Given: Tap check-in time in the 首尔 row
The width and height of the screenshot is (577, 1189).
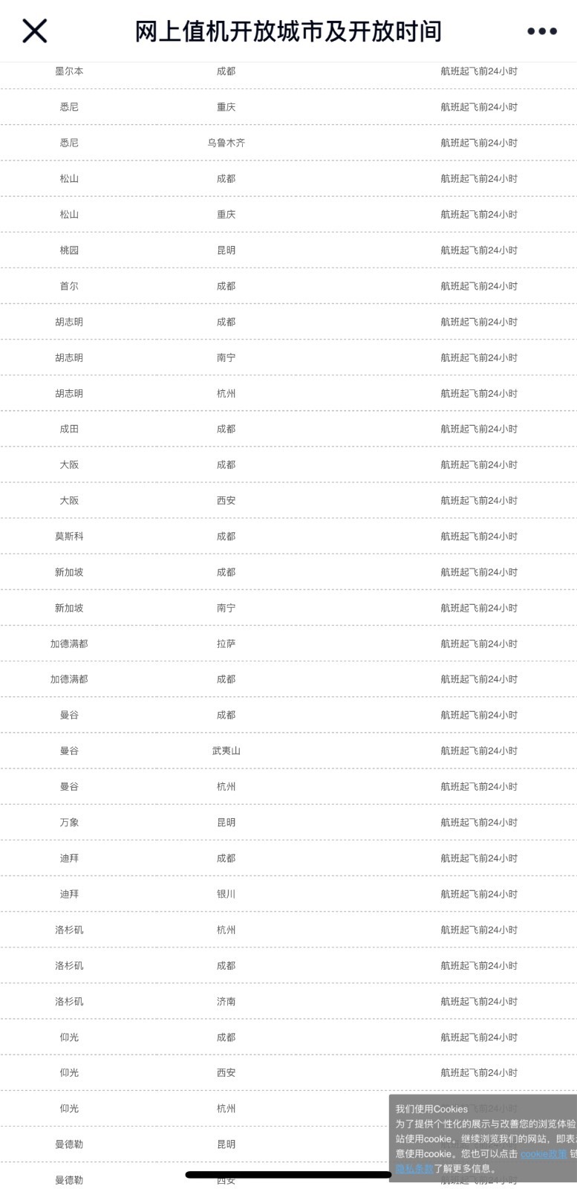Looking at the screenshot, I should (x=479, y=286).
